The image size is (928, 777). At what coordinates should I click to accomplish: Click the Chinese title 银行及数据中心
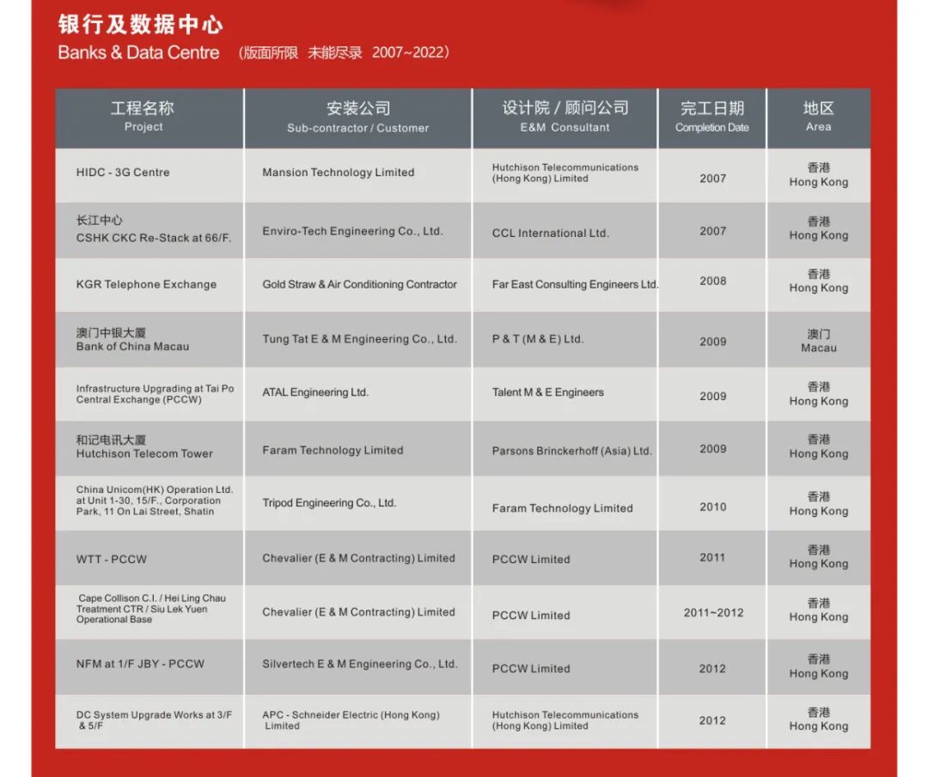(x=141, y=25)
